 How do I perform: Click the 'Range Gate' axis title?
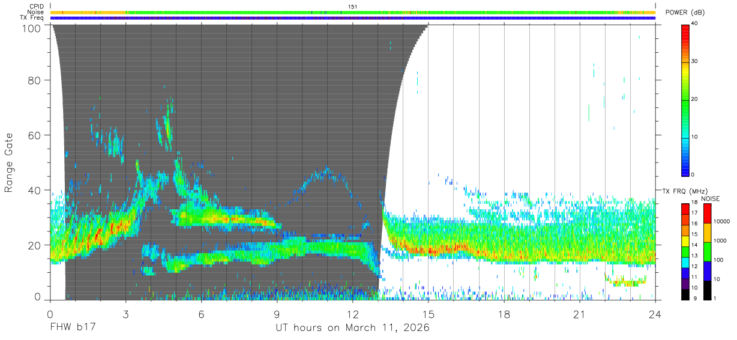click(9, 163)
